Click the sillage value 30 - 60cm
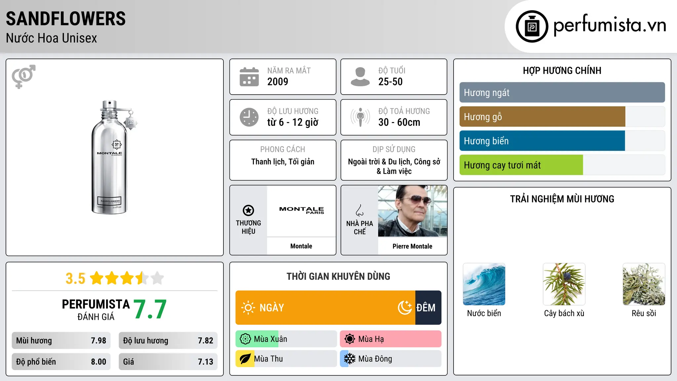Viewport: 677px width, 381px height. click(399, 122)
